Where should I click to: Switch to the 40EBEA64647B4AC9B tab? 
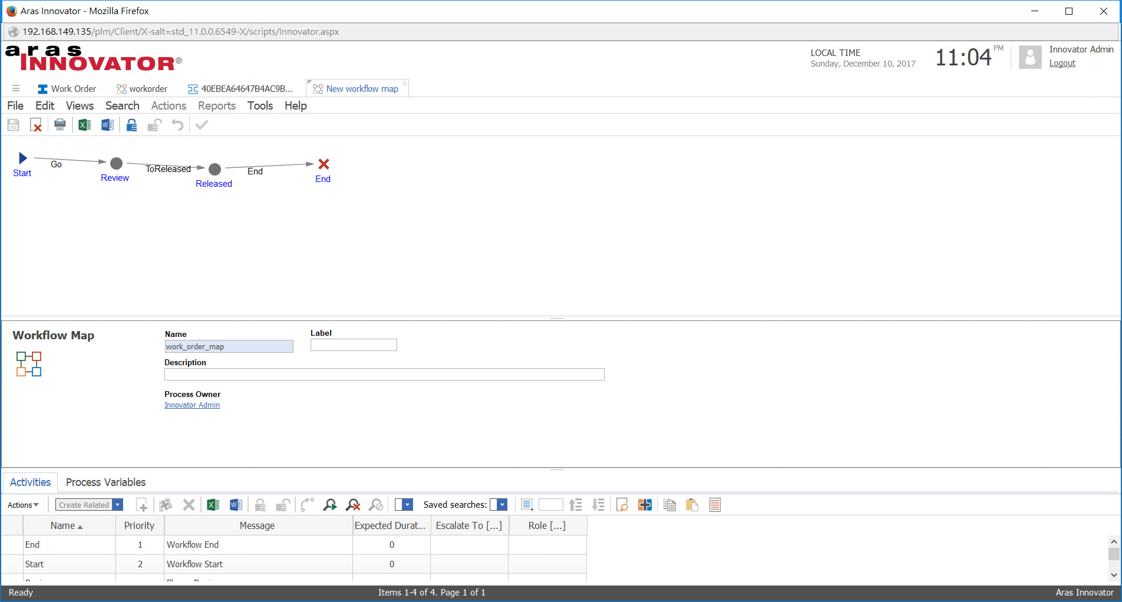coord(240,88)
